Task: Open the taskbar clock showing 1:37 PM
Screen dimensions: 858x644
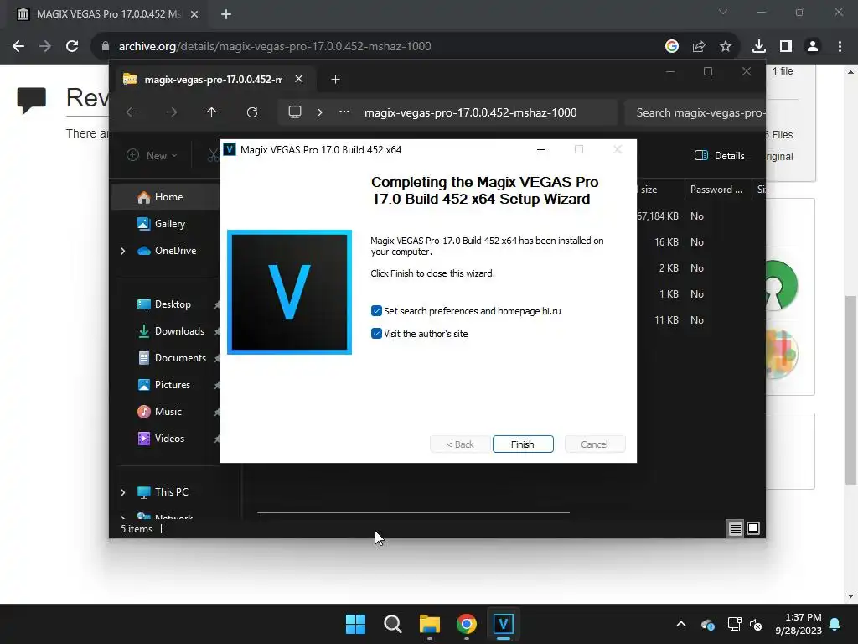Action: [799, 624]
